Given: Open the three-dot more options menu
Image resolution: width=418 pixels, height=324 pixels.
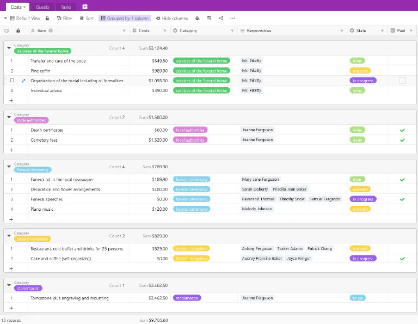Looking at the screenshot, I should (x=232, y=19).
